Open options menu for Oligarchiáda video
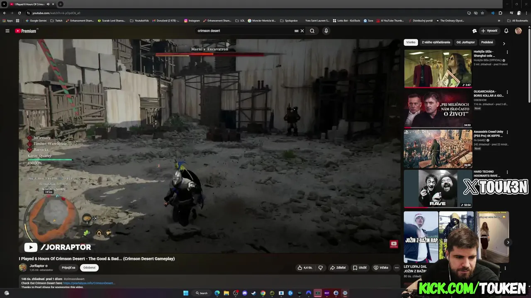Screen dimensions: 531x298 507,92
